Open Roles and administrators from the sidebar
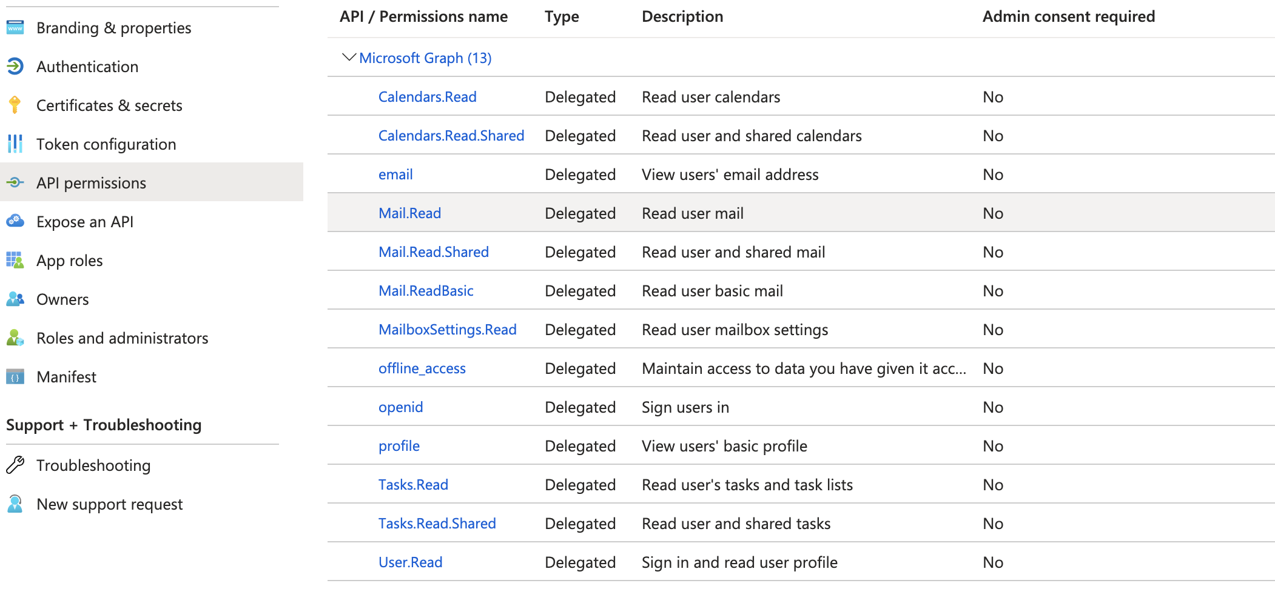Image resolution: width=1275 pixels, height=606 pixels. (122, 338)
